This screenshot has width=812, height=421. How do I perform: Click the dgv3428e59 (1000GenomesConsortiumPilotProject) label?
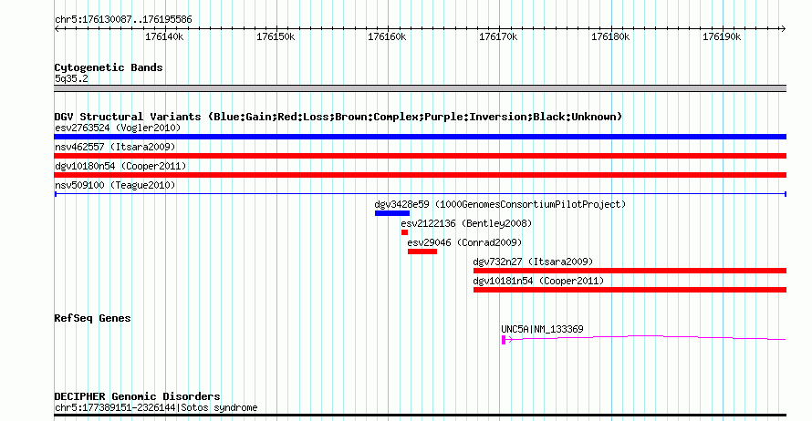click(x=500, y=204)
